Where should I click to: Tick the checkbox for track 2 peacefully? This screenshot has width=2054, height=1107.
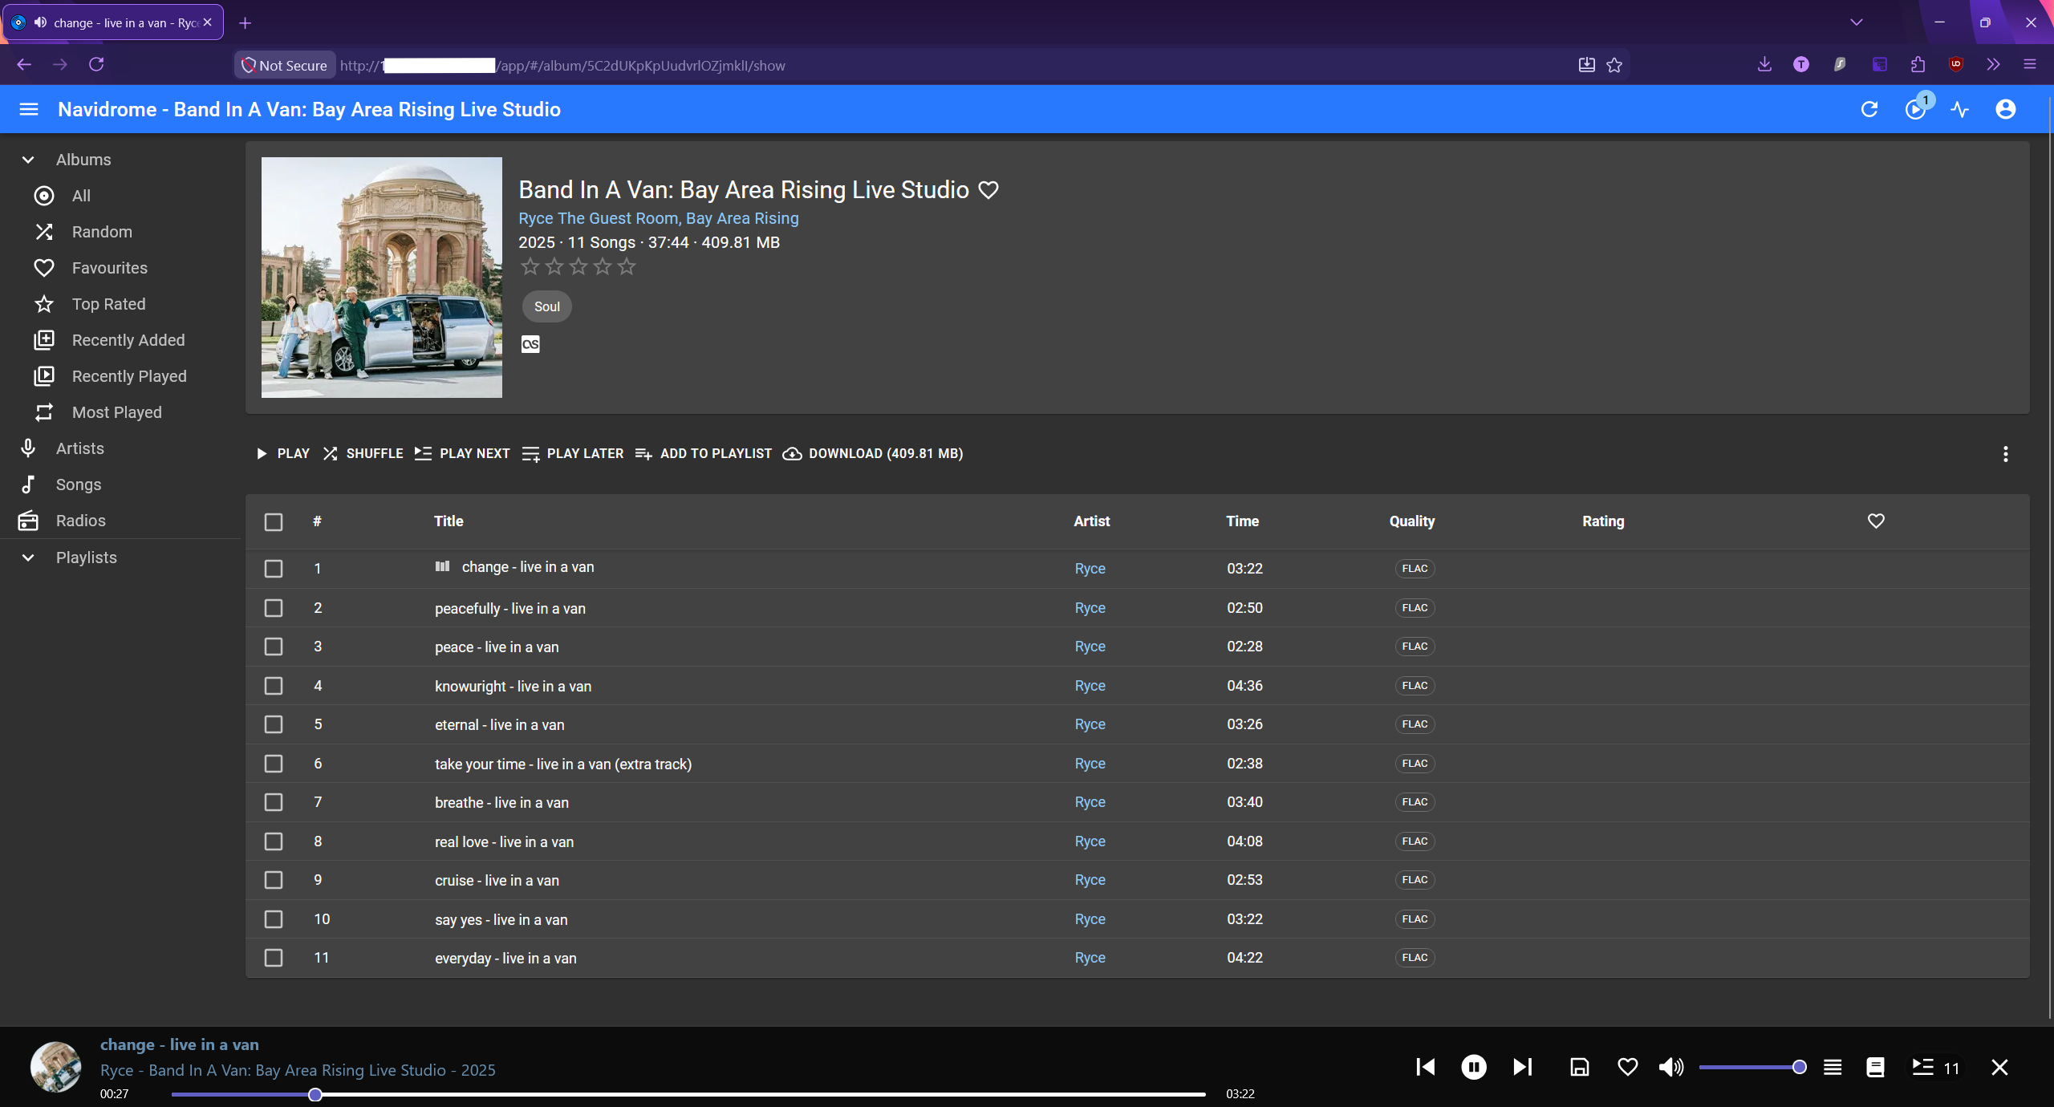[274, 608]
